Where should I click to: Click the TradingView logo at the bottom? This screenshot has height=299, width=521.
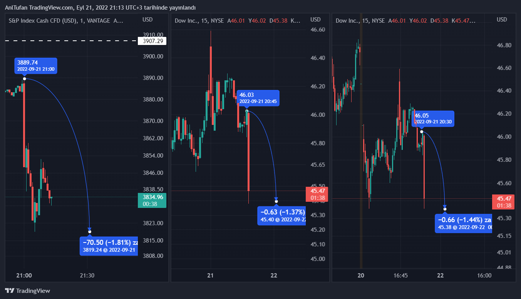click(27, 291)
